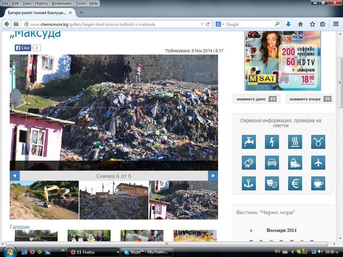This screenshot has width=343, height=257.
Task: Check the weather cloud and sun icon
Action: point(249,163)
